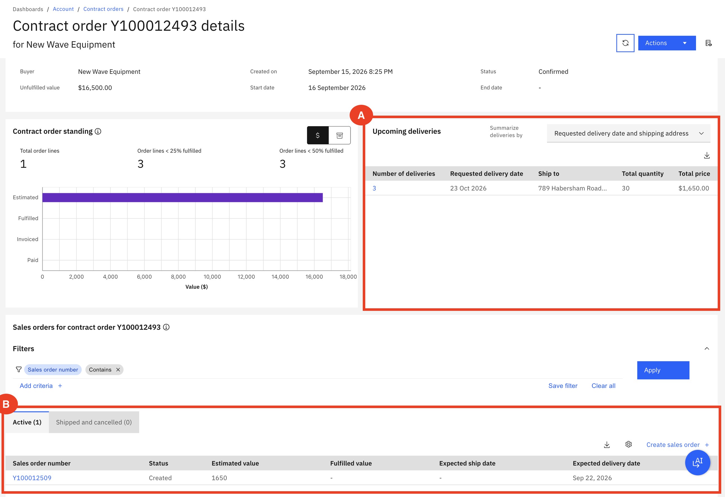Screen dimensions: 725x497
Task: Add criteria to the filter
Action: pyautogui.click(x=41, y=386)
